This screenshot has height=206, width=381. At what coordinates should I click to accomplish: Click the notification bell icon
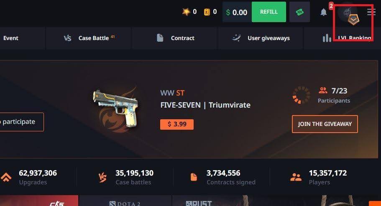(x=323, y=12)
